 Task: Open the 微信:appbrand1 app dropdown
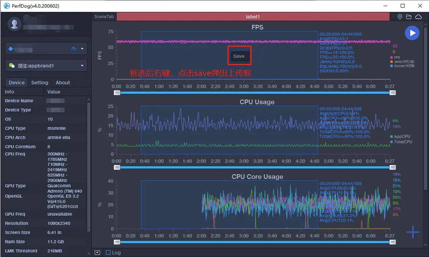46,66
